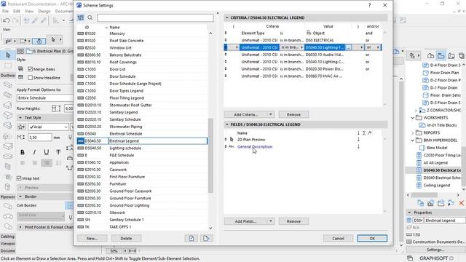Image resolution: width=466 pixels, height=262 pixels.
Task: Select the Door Schedule (Large Project) row
Action: click(x=142, y=84)
